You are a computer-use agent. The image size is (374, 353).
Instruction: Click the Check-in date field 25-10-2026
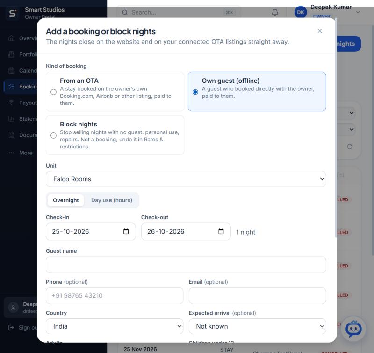pyautogui.click(x=91, y=231)
